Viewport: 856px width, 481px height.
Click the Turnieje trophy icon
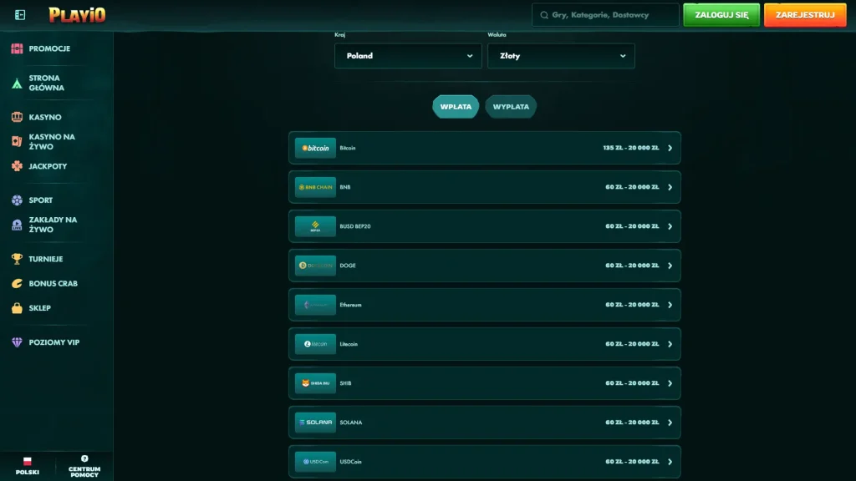click(x=17, y=259)
